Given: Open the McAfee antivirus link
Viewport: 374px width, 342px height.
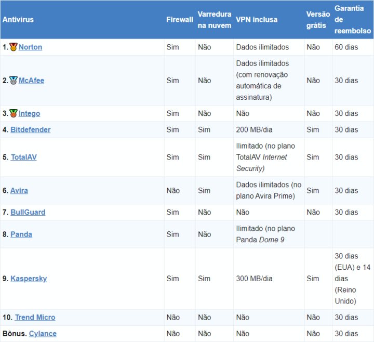Looking at the screenshot, I should 31,81.
